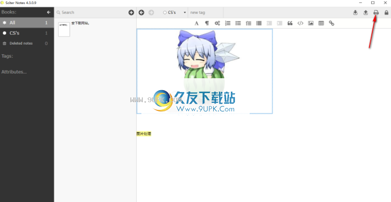
Task: Click Attributes... in the sidebar
Action: point(14,72)
